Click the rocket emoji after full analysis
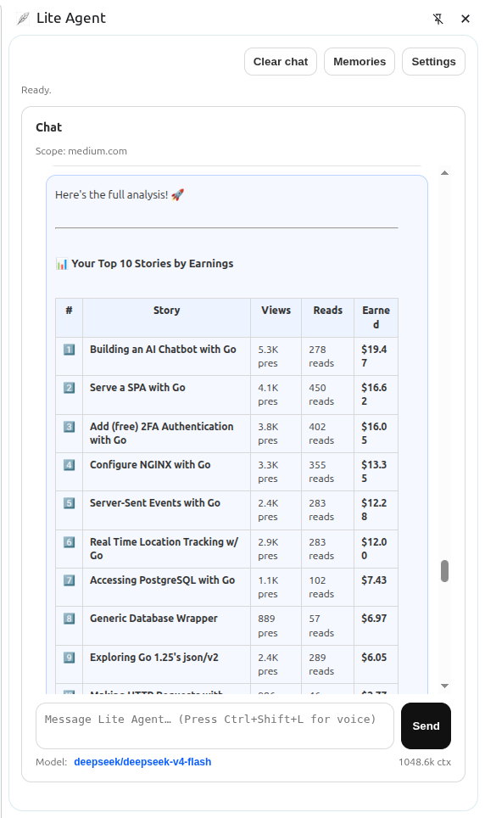Viewport: 485px width, 818px height. 177,194
